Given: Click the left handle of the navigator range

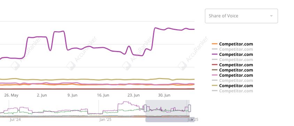Looking at the screenshot, I should [145, 108].
